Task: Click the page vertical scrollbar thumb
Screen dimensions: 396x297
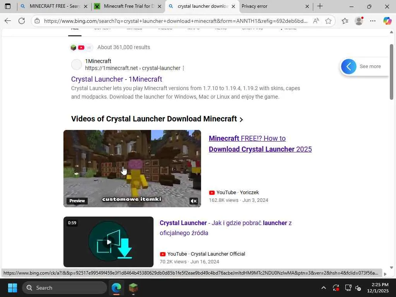Action: coord(391,72)
